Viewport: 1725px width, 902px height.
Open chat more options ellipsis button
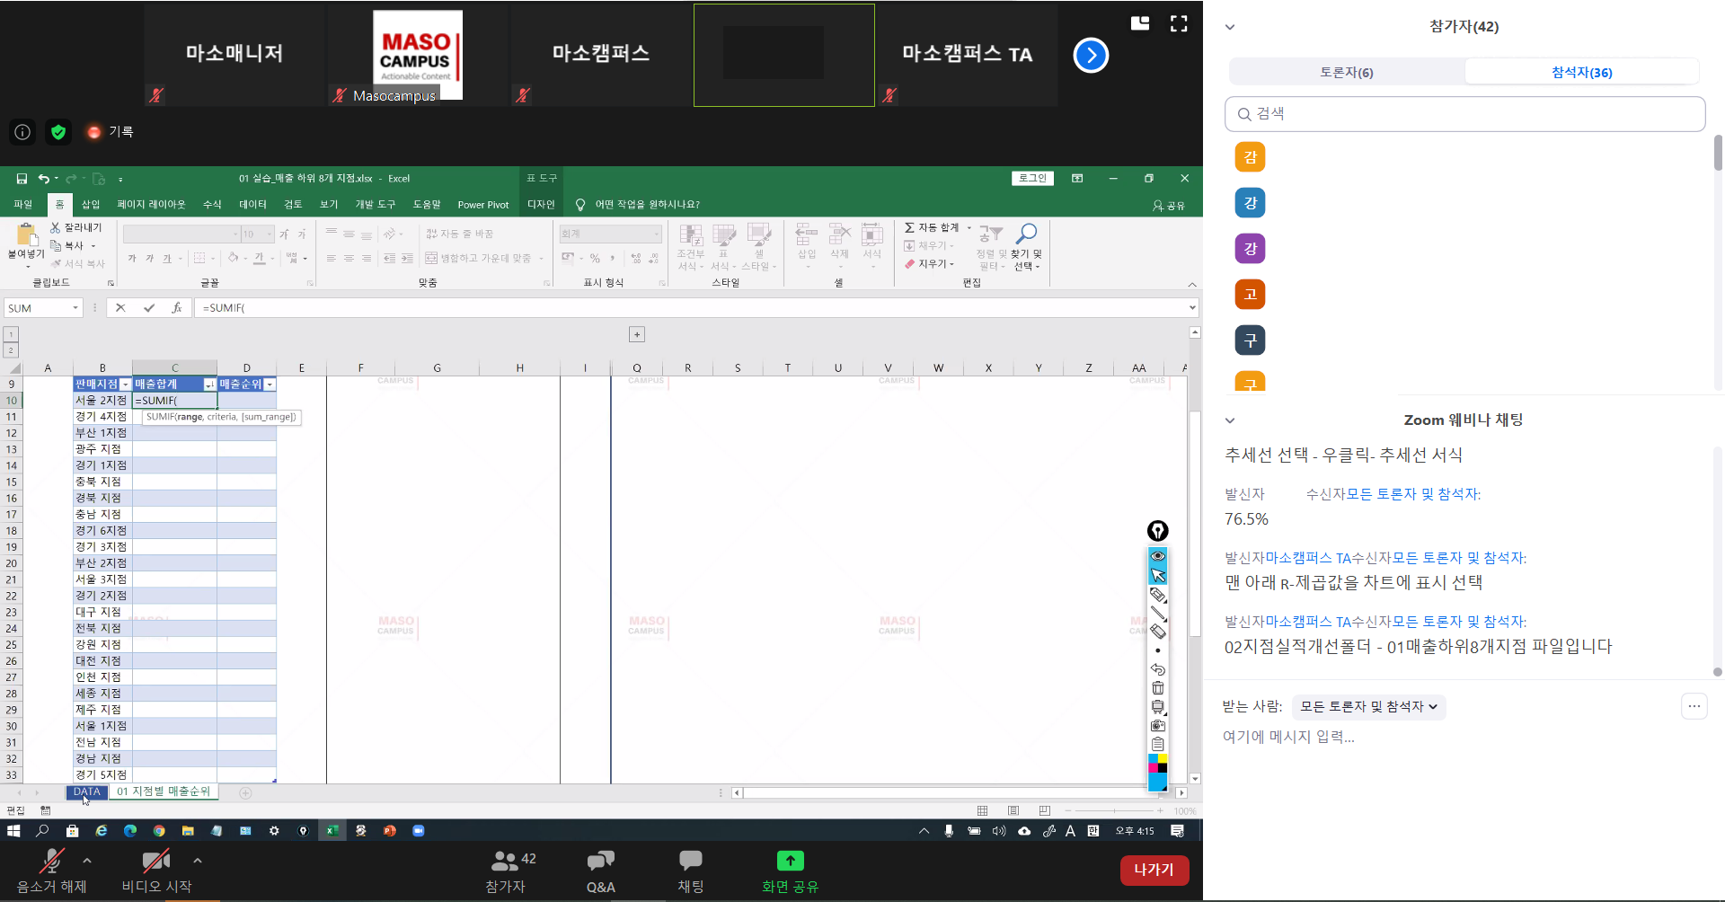pyautogui.click(x=1694, y=706)
